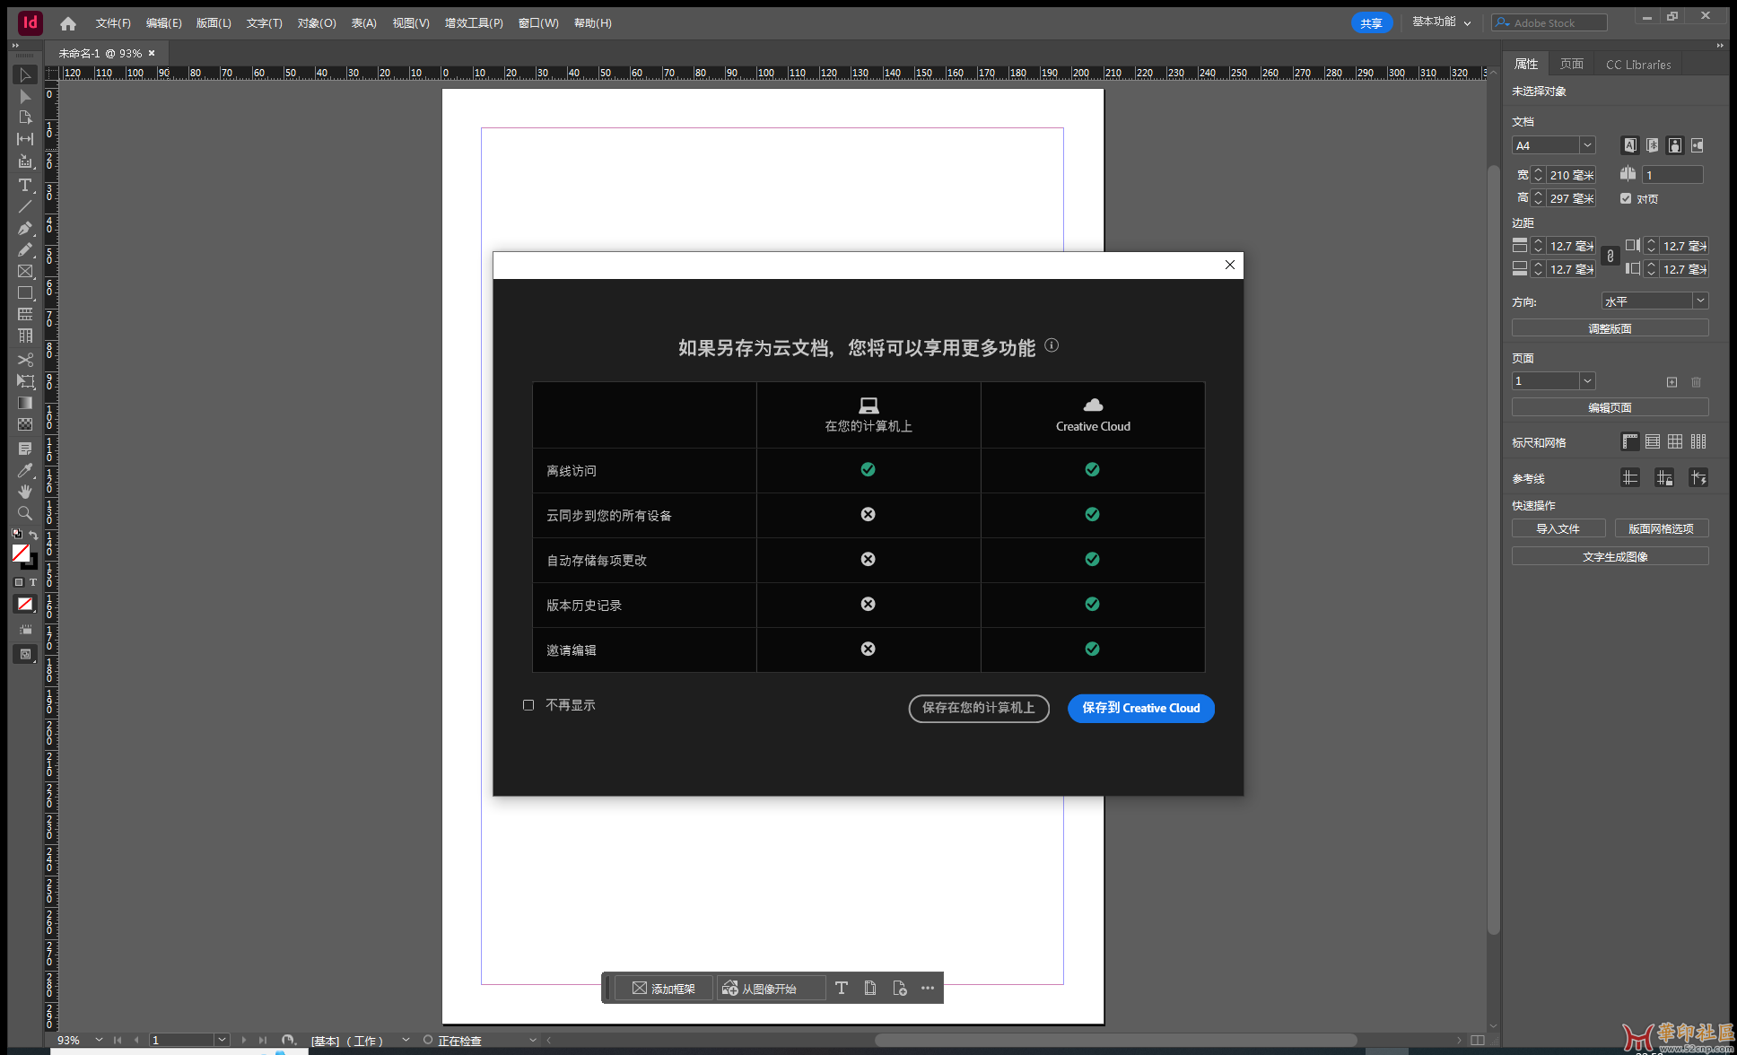Open the 93% zoom level dropdown
Viewport: 1737px width, 1055px height.
point(99,1040)
